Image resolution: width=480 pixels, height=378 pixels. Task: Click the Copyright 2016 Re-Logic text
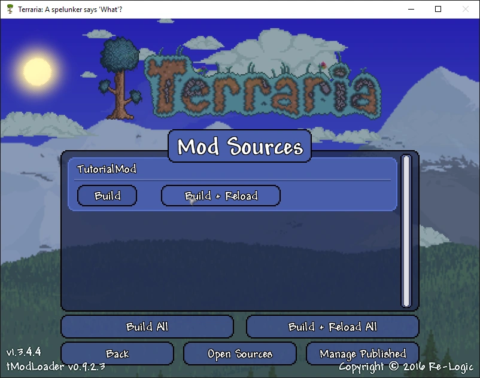[406, 367]
